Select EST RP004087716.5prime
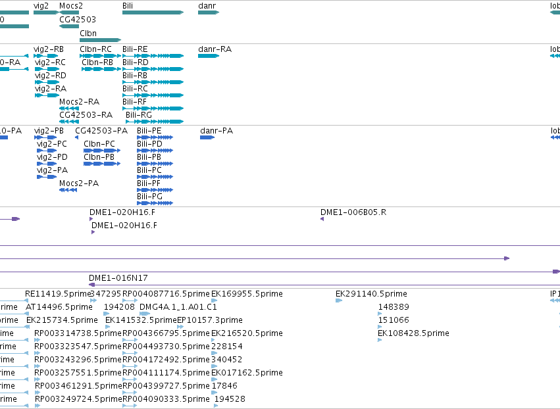 click(x=166, y=294)
